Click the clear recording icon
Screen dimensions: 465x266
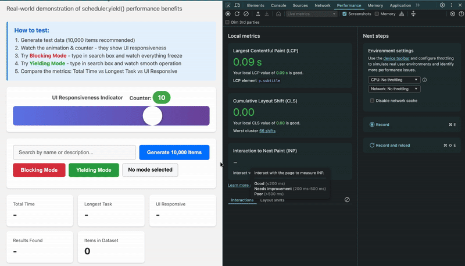pyautogui.click(x=246, y=13)
